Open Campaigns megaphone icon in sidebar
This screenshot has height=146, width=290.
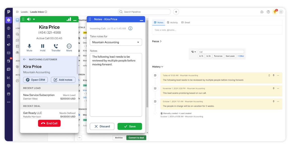[9, 45]
